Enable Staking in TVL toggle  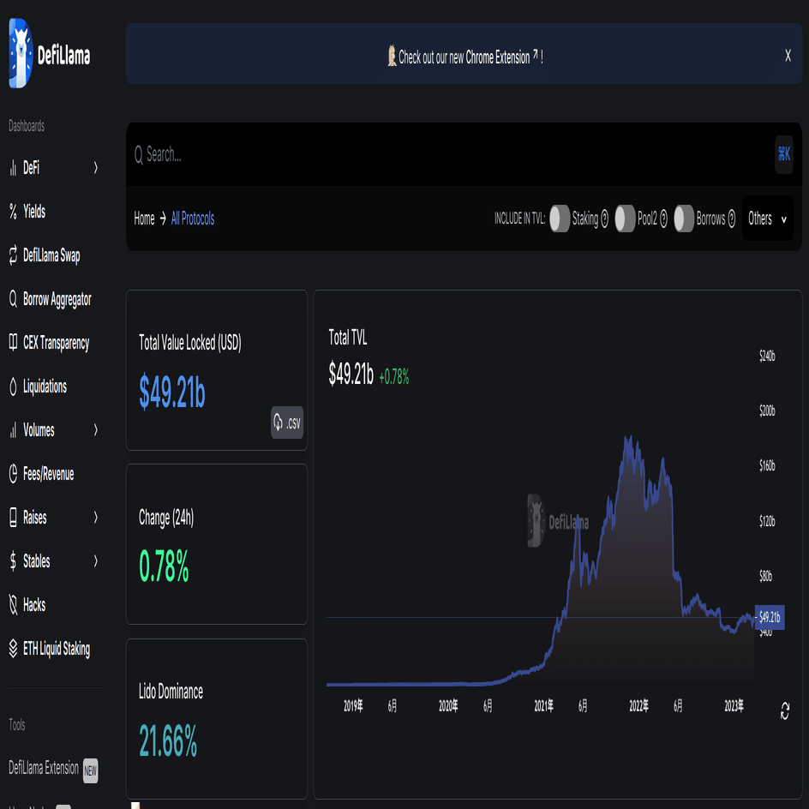tap(560, 219)
